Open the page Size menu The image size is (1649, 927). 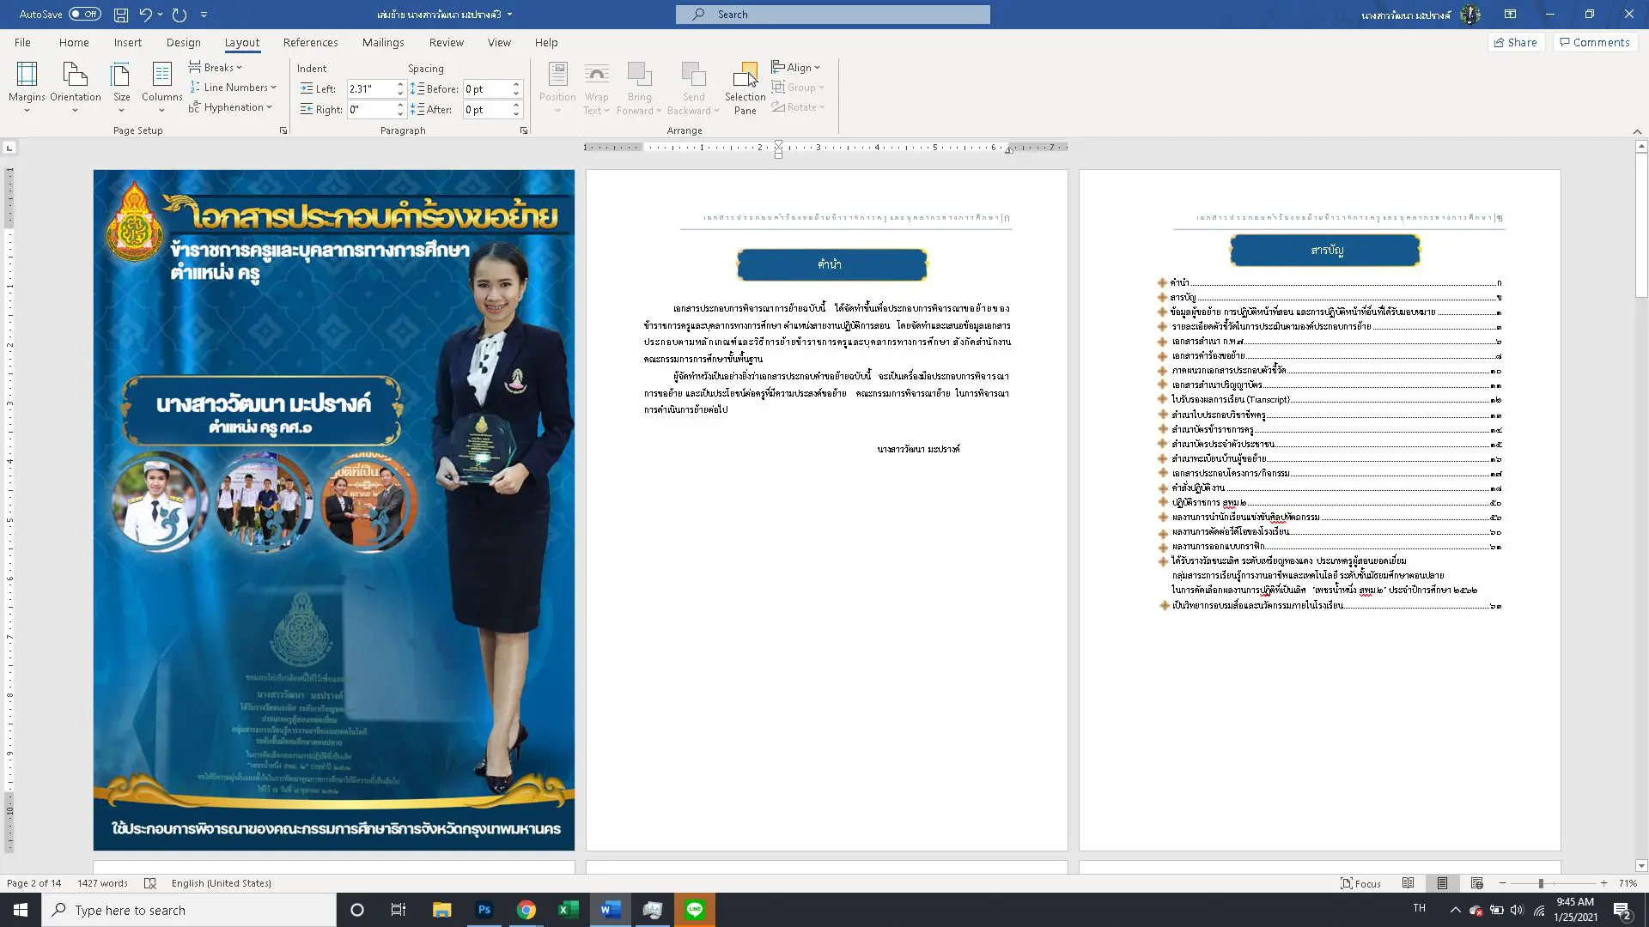(122, 88)
